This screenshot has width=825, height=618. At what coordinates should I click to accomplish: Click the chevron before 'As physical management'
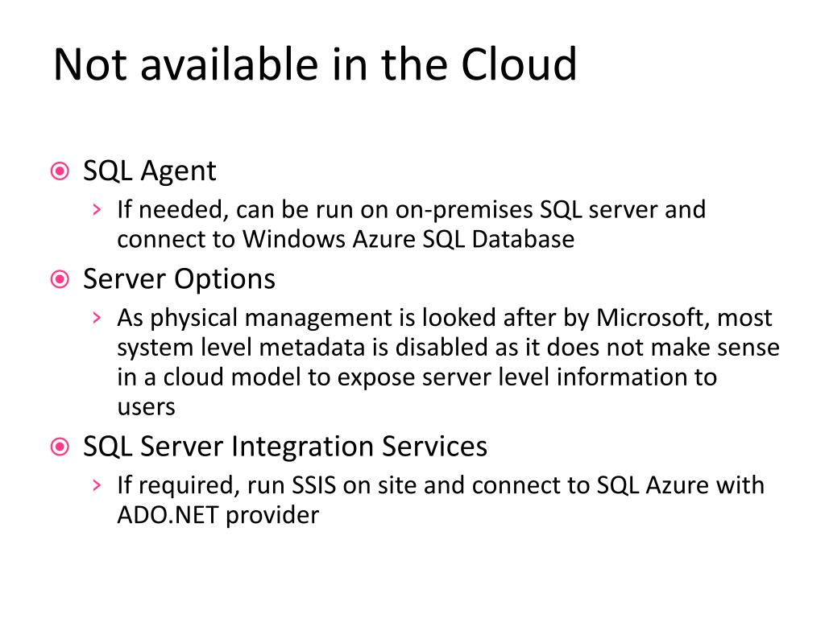pos(97,318)
